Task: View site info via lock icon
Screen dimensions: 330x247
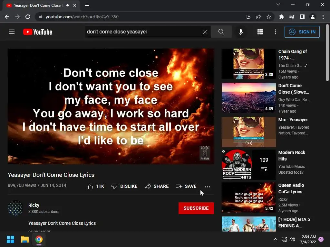Action: pyautogui.click(x=41, y=17)
